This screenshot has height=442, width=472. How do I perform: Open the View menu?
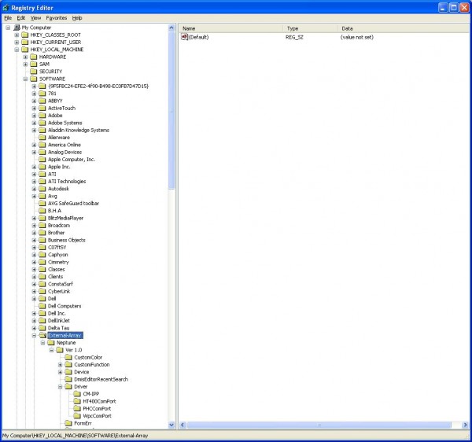click(35, 18)
